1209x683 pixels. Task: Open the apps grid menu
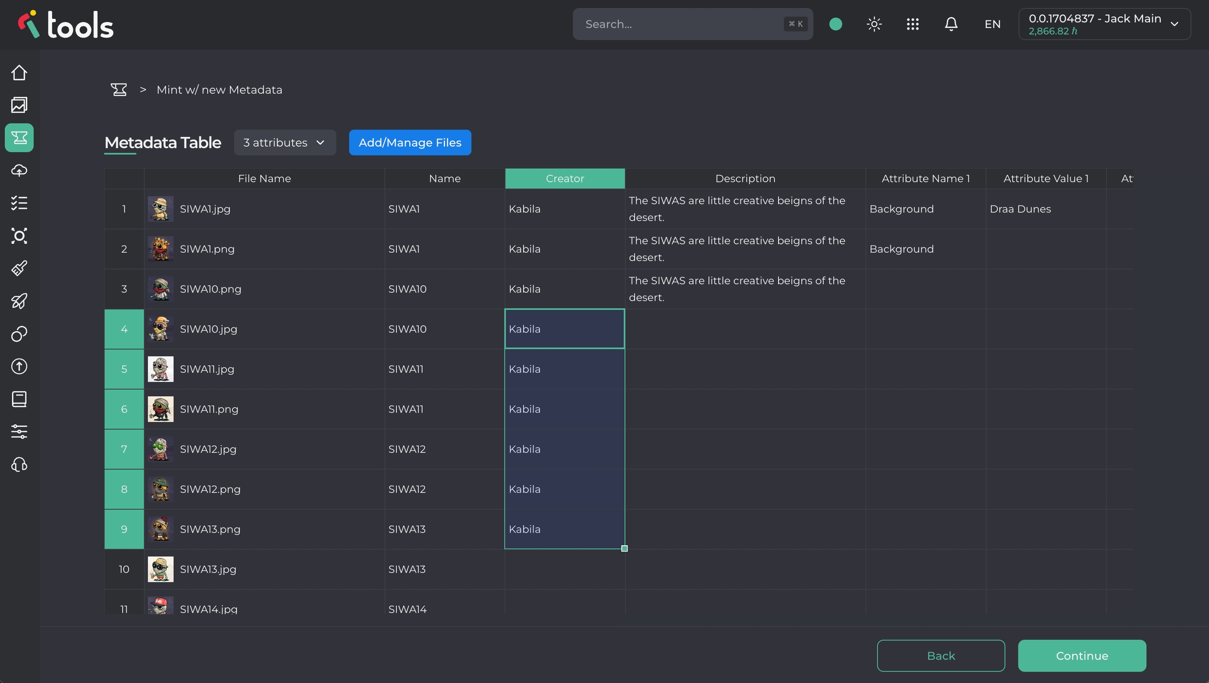(x=913, y=24)
